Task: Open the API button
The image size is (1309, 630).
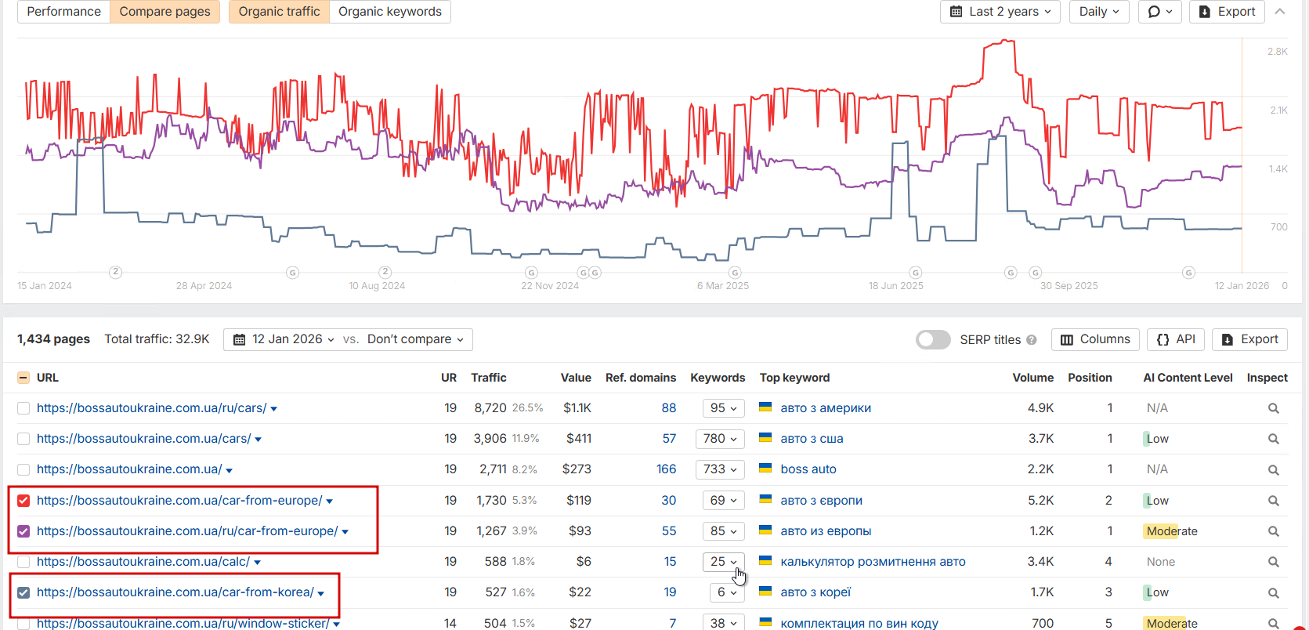Action: [1176, 339]
